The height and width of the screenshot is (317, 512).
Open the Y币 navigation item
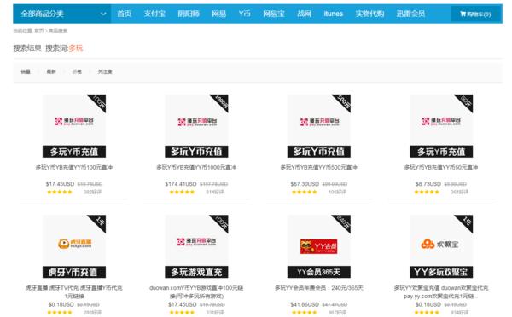pyautogui.click(x=245, y=14)
